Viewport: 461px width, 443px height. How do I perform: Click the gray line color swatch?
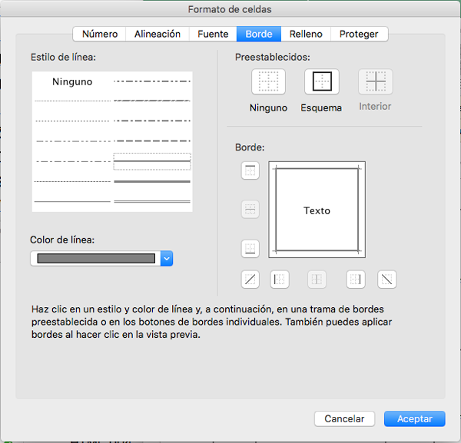[96, 259]
